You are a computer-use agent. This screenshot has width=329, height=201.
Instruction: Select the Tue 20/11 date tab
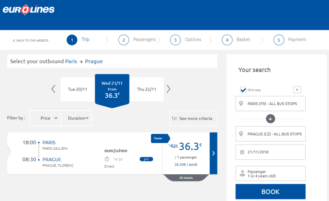(77, 89)
